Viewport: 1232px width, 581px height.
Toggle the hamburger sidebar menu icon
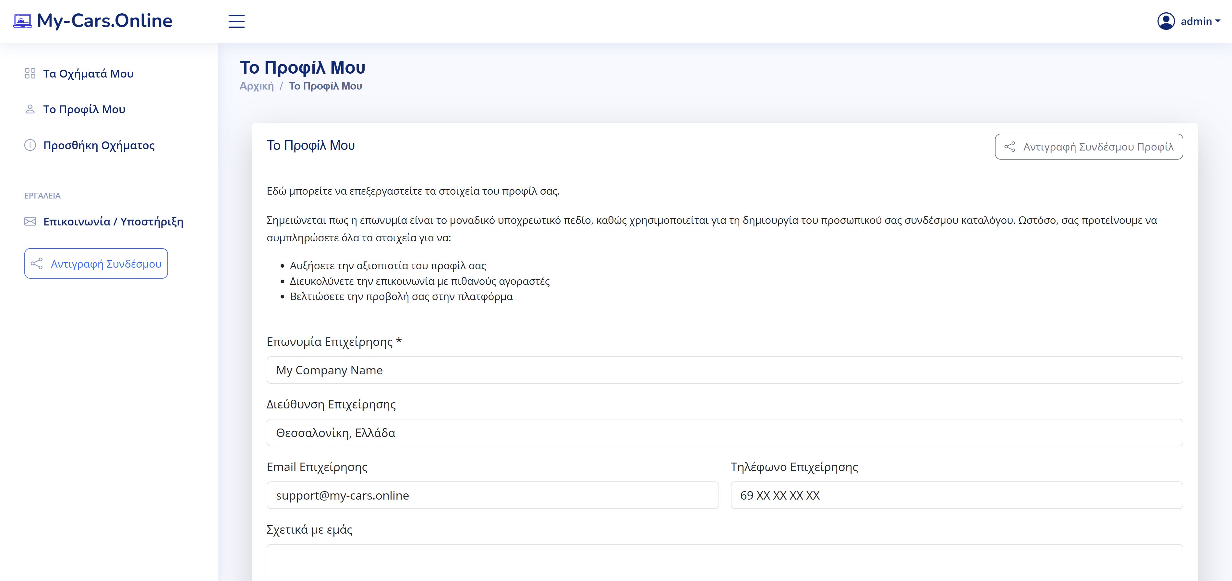pos(236,21)
